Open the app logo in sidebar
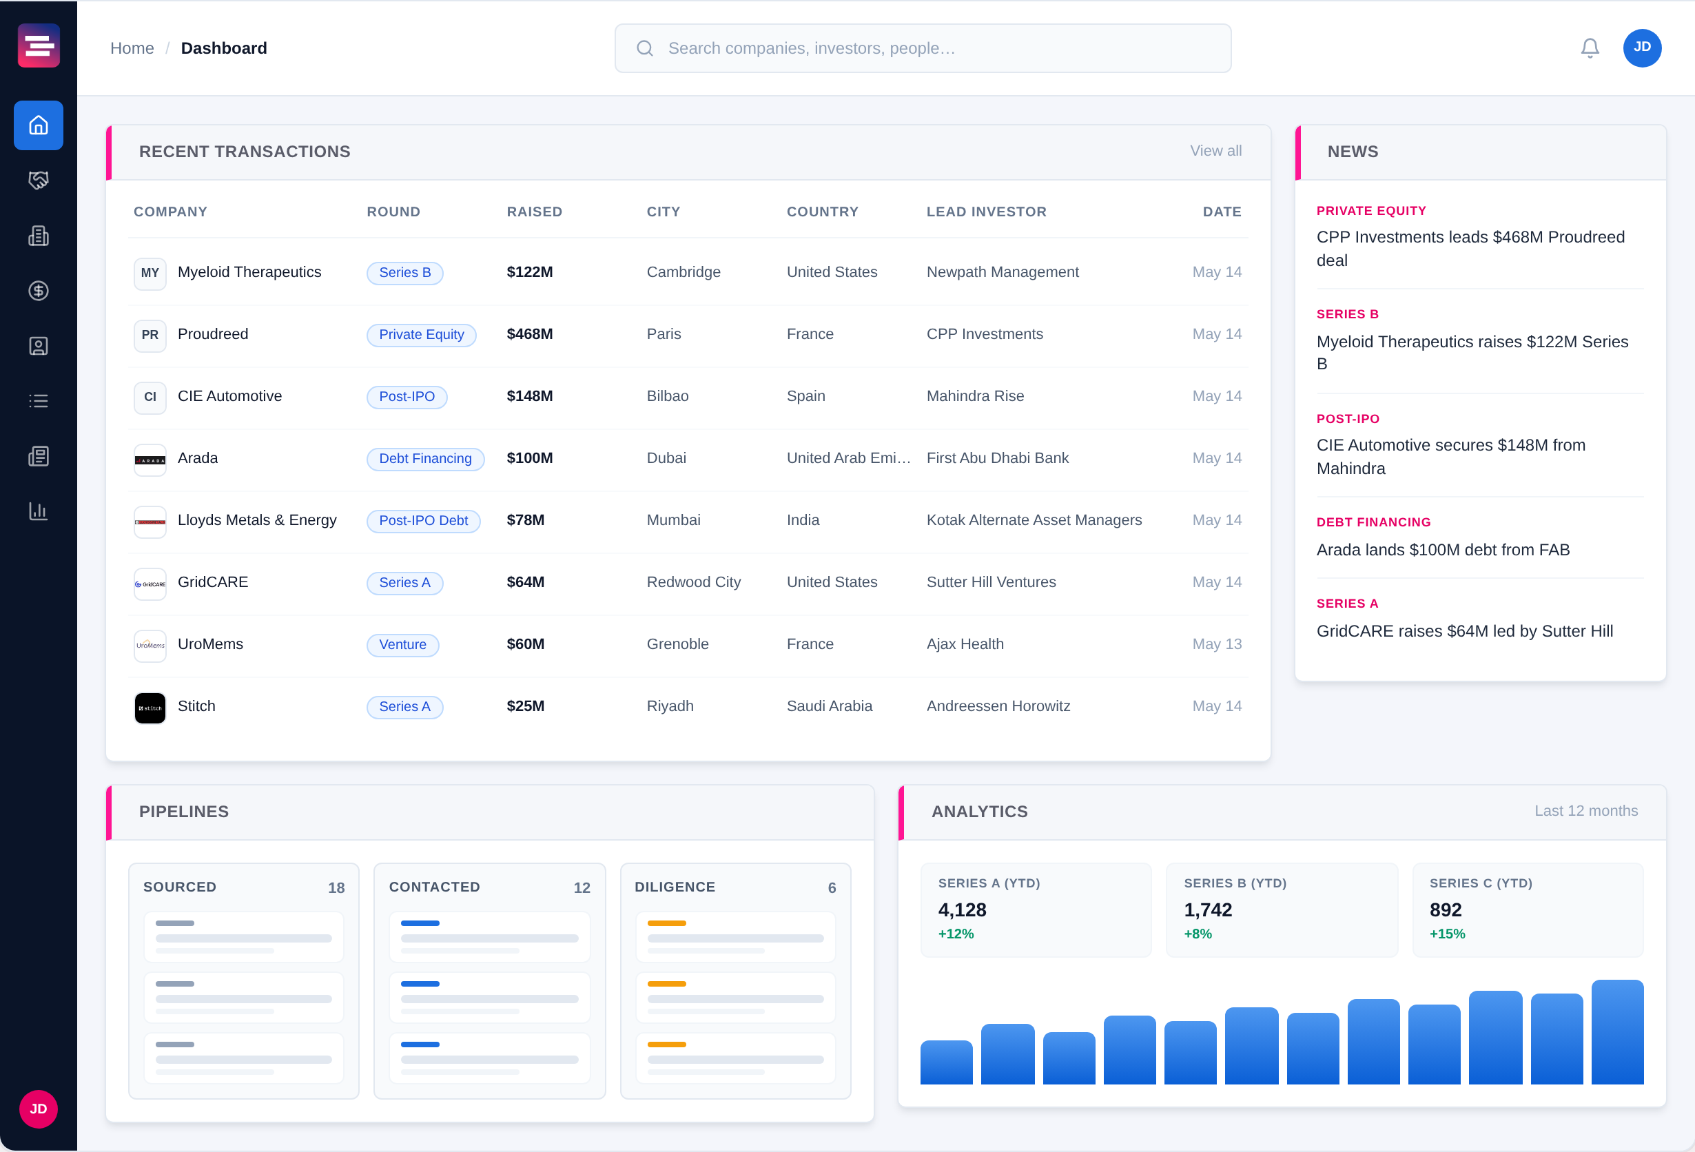This screenshot has width=1695, height=1152. coord(39,46)
